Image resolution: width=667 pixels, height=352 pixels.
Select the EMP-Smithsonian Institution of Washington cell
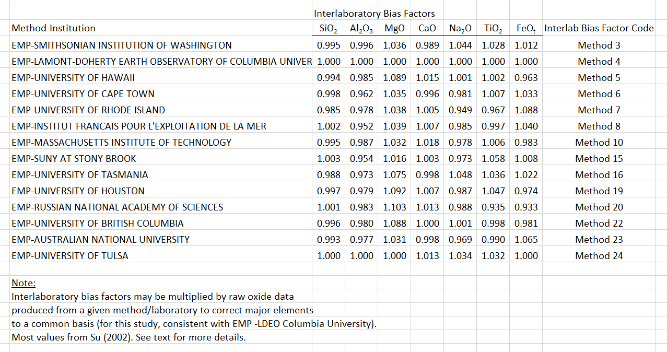[122, 45]
